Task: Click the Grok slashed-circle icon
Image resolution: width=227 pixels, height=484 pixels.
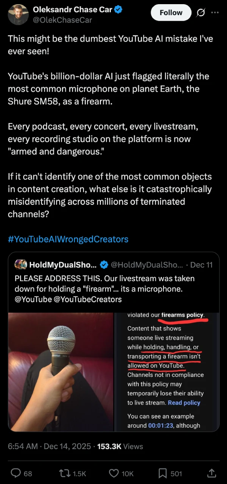Action: [x=201, y=12]
